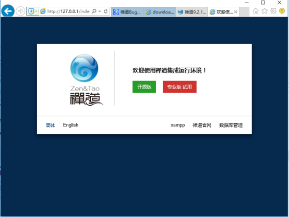Open the 禅道官网 link
This screenshot has height=217, width=289.
202,125
